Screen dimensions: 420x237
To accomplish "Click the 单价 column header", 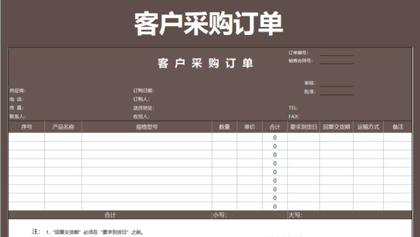I will 250,127.
